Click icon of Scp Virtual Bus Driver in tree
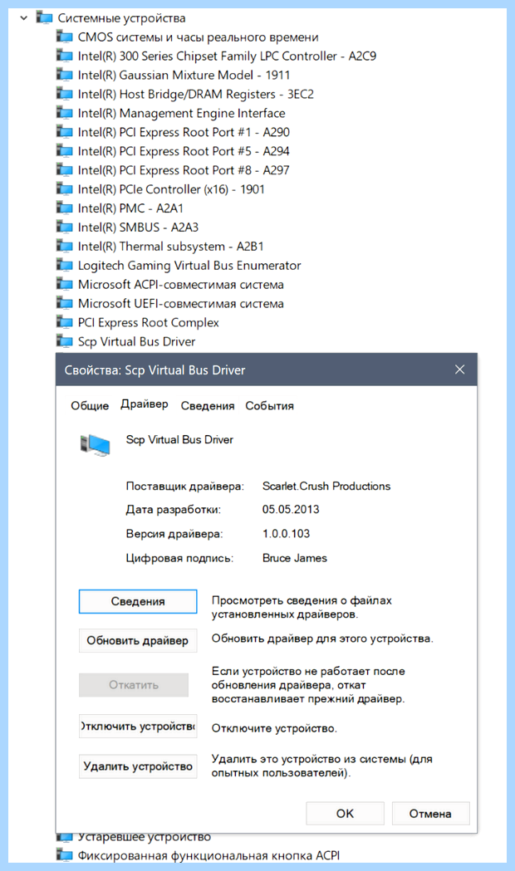 pyautogui.click(x=65, y=341)
